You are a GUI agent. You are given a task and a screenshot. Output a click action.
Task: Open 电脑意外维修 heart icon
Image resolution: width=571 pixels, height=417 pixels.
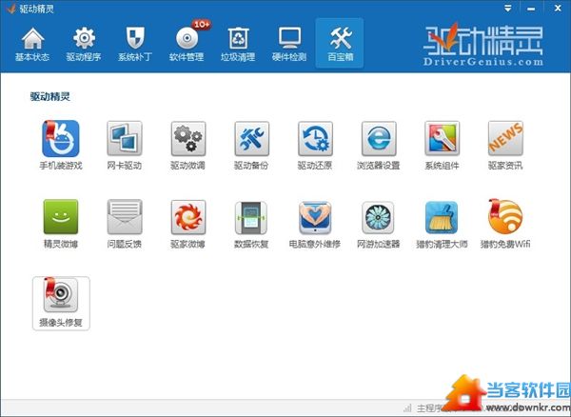click(x=315, y=217)
